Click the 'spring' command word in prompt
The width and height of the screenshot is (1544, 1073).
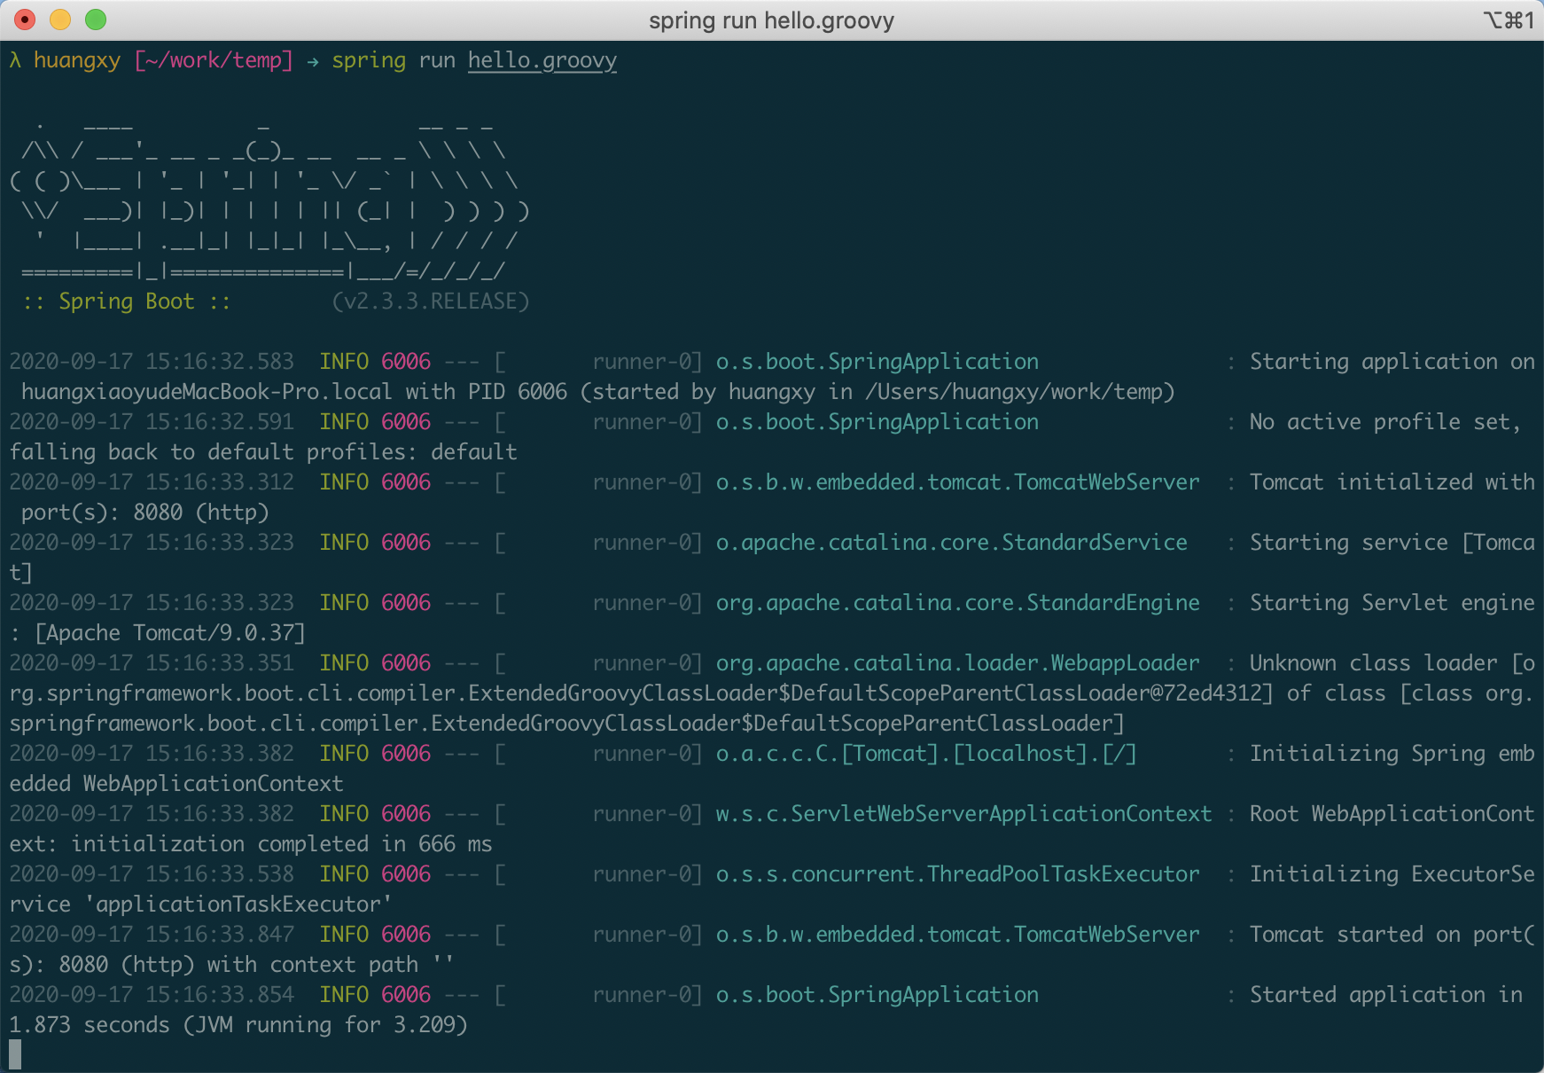(369, 60)
